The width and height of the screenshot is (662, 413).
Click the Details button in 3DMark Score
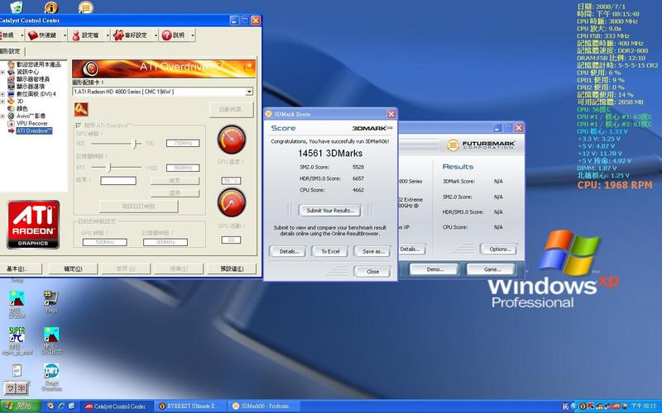pos(289,252)
